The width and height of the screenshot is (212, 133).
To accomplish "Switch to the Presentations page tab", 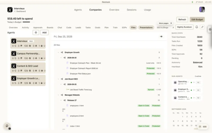I will [x=146, y=28].
